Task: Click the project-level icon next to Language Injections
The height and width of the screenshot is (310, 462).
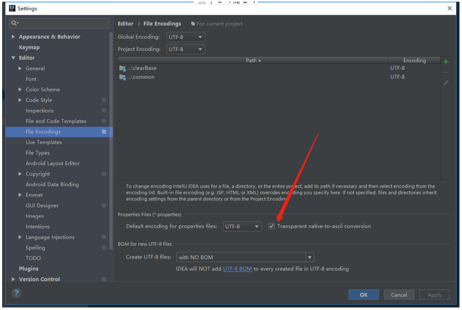Action: [104, 237]
